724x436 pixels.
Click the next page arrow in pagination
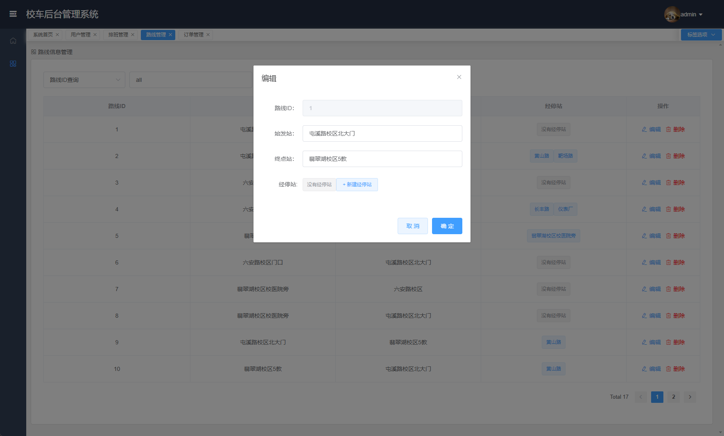tap(690, 397)
